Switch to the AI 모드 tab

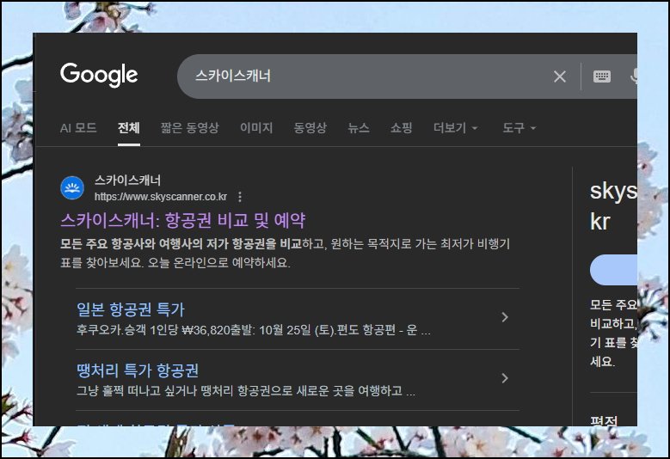point(78,128)
